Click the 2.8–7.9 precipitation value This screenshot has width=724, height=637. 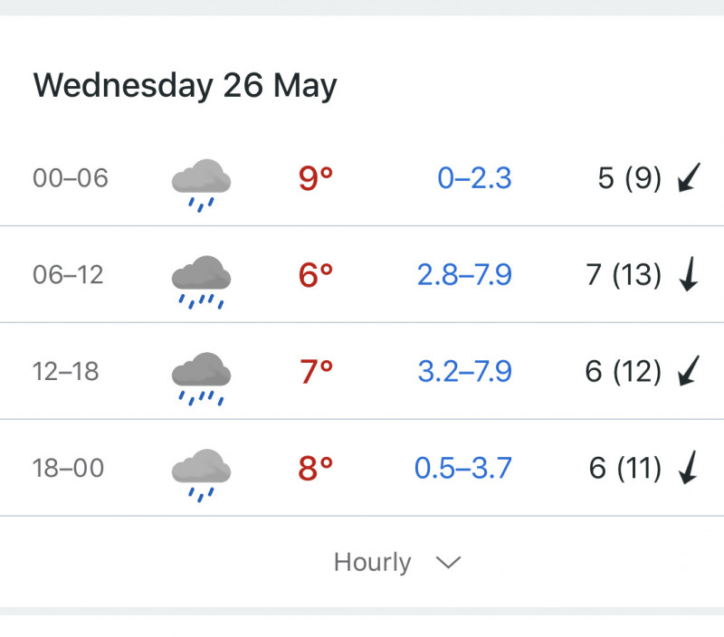[x=464, y=275]
